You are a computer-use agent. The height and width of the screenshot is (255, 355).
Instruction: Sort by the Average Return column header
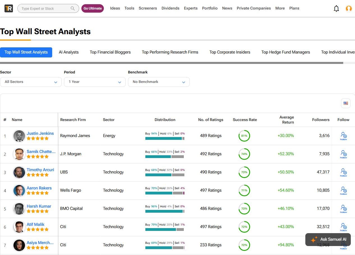click(x=287, y=120)
